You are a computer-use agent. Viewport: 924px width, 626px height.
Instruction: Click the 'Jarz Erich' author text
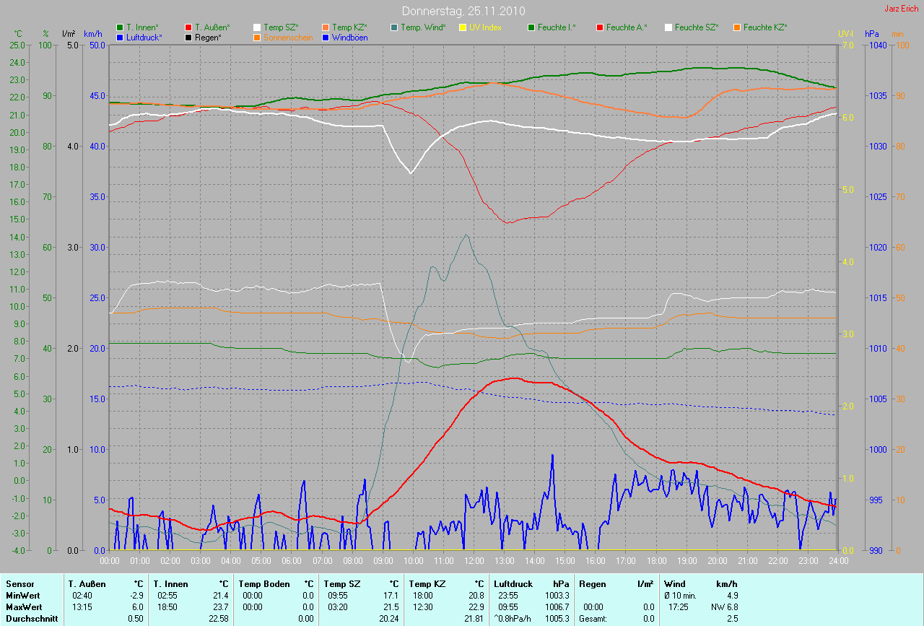(902, 9)
